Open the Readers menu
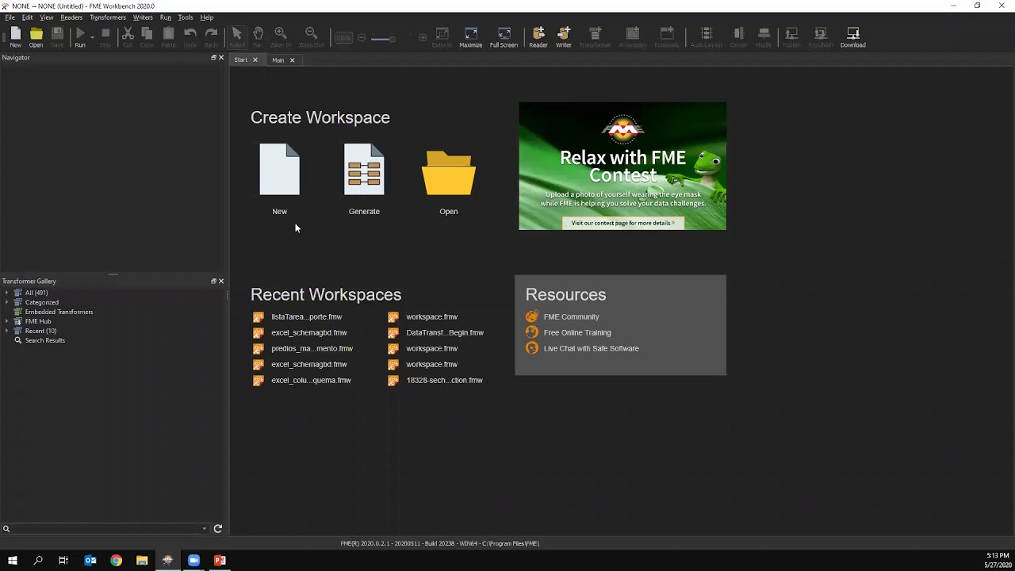Viewport: 1015px width, 571px height. pos(71,17)
